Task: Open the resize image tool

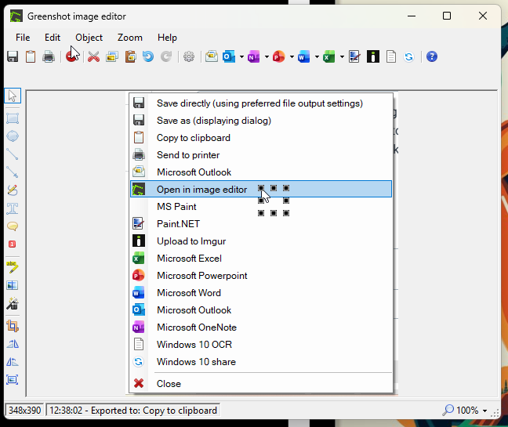Action: tap(13, 380)
